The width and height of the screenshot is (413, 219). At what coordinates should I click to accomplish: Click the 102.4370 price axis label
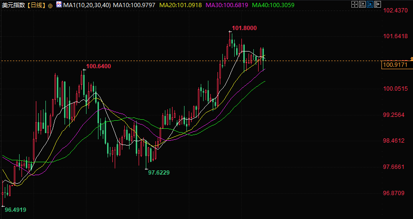pyautogui.click(x=395, y=10)
